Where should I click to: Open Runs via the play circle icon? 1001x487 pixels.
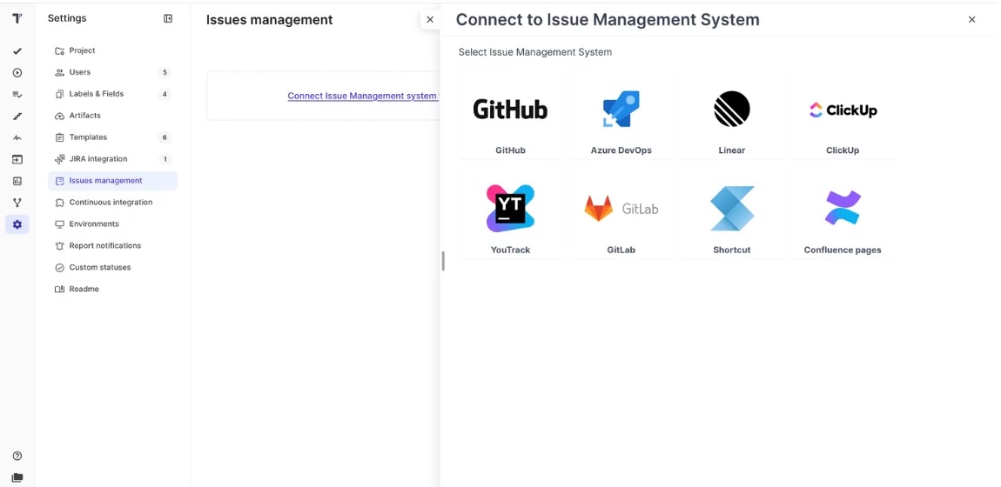[x=17, y=73]
